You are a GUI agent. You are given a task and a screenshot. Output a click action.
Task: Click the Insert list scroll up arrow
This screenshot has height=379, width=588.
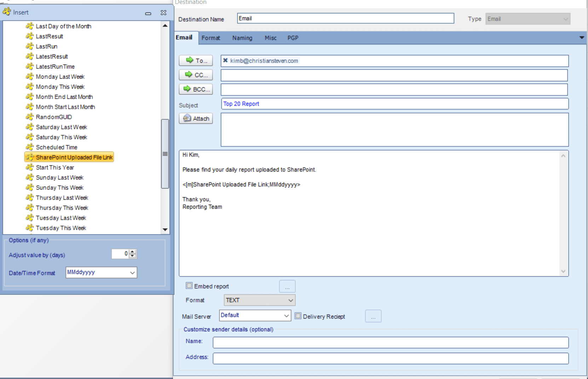click(x=165, y=25)
